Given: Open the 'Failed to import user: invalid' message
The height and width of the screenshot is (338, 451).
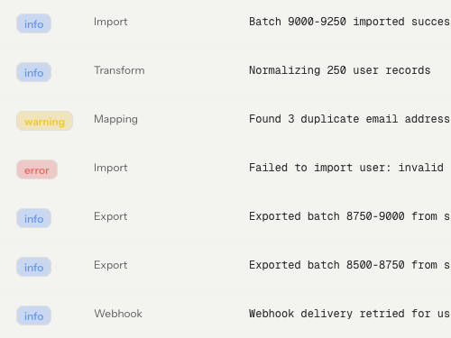Looking at the screenshot, I should point(346,168).
